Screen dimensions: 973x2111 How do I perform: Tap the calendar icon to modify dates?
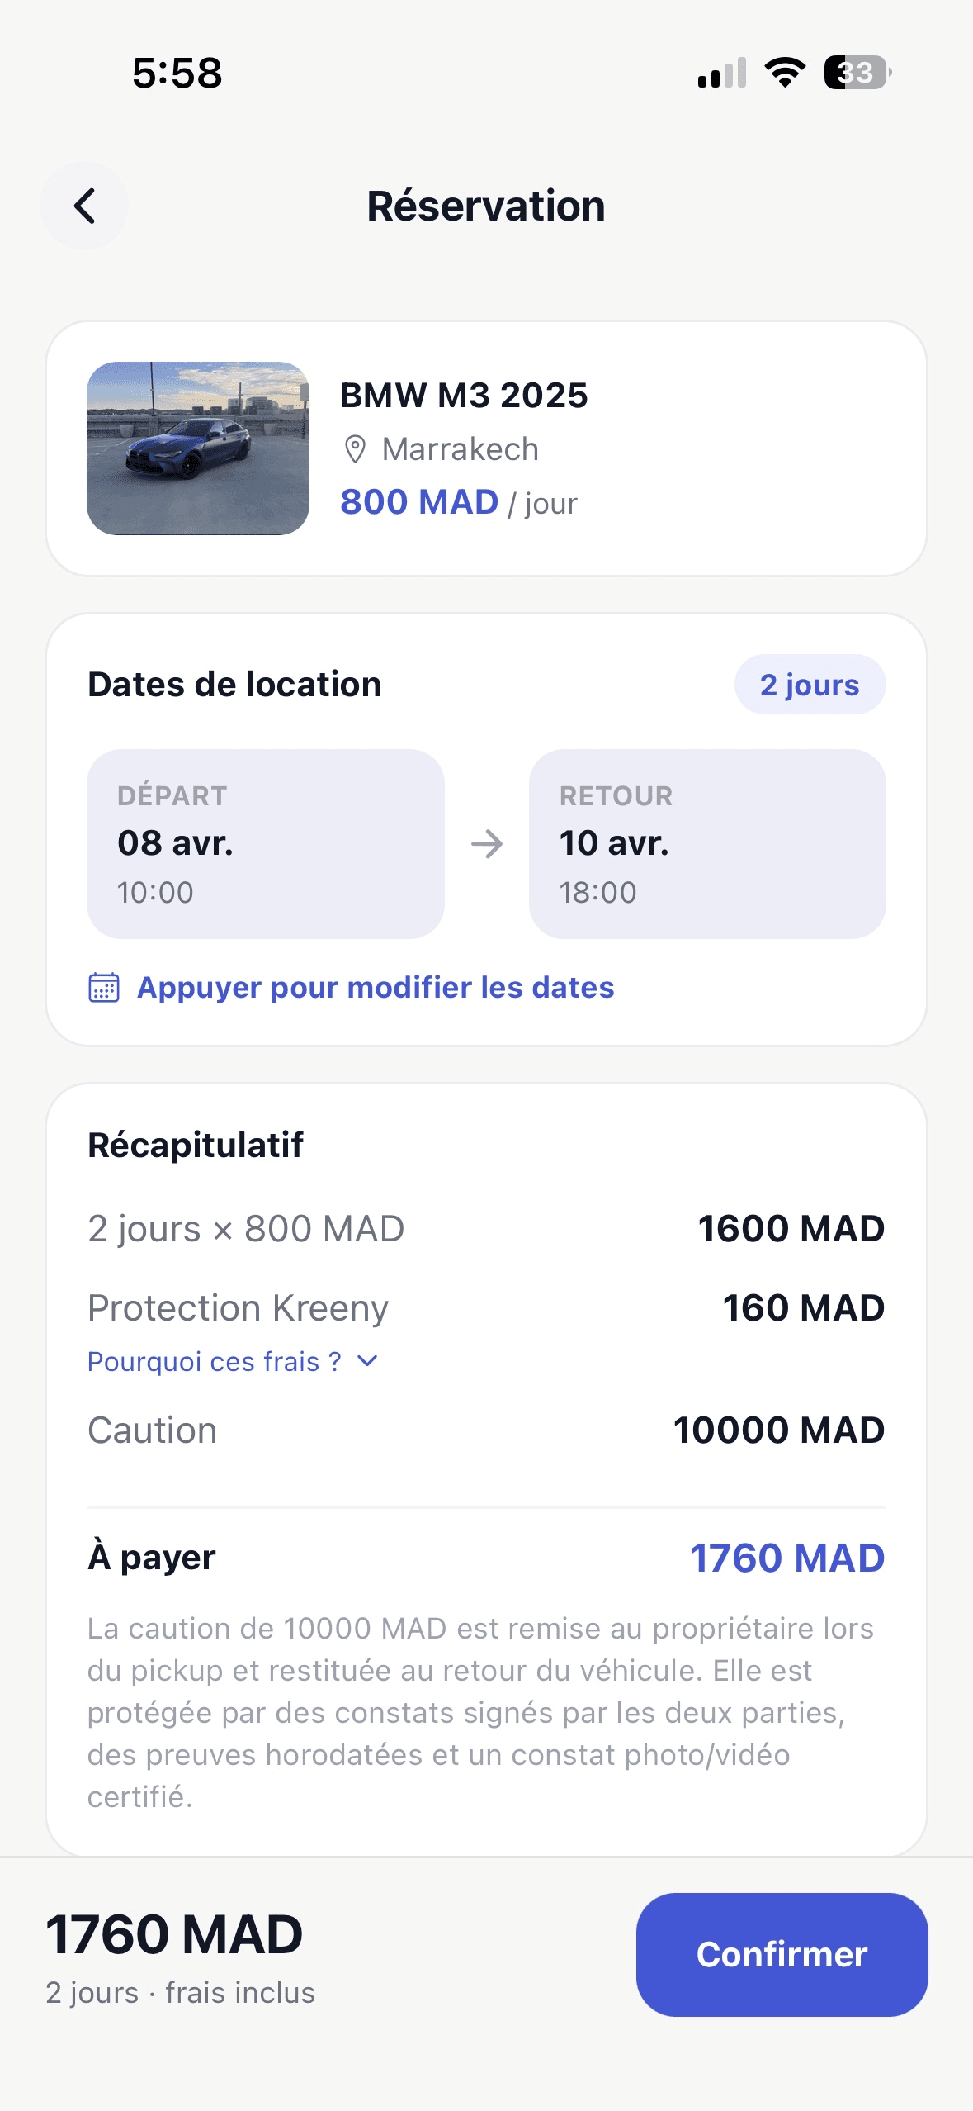104,988
